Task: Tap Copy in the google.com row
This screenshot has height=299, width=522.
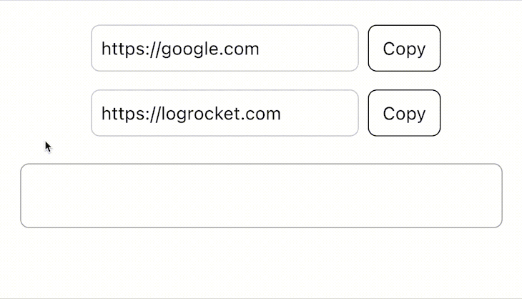Action: click(404, 48)
